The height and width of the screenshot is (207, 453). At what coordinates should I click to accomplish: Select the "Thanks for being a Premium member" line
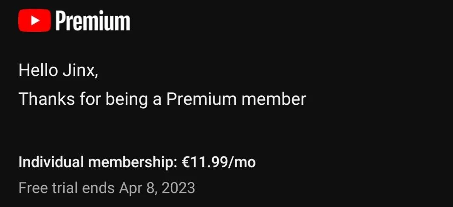click(x=162, y=99)
